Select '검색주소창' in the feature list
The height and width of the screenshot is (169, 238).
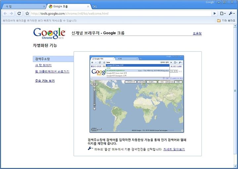53,59
